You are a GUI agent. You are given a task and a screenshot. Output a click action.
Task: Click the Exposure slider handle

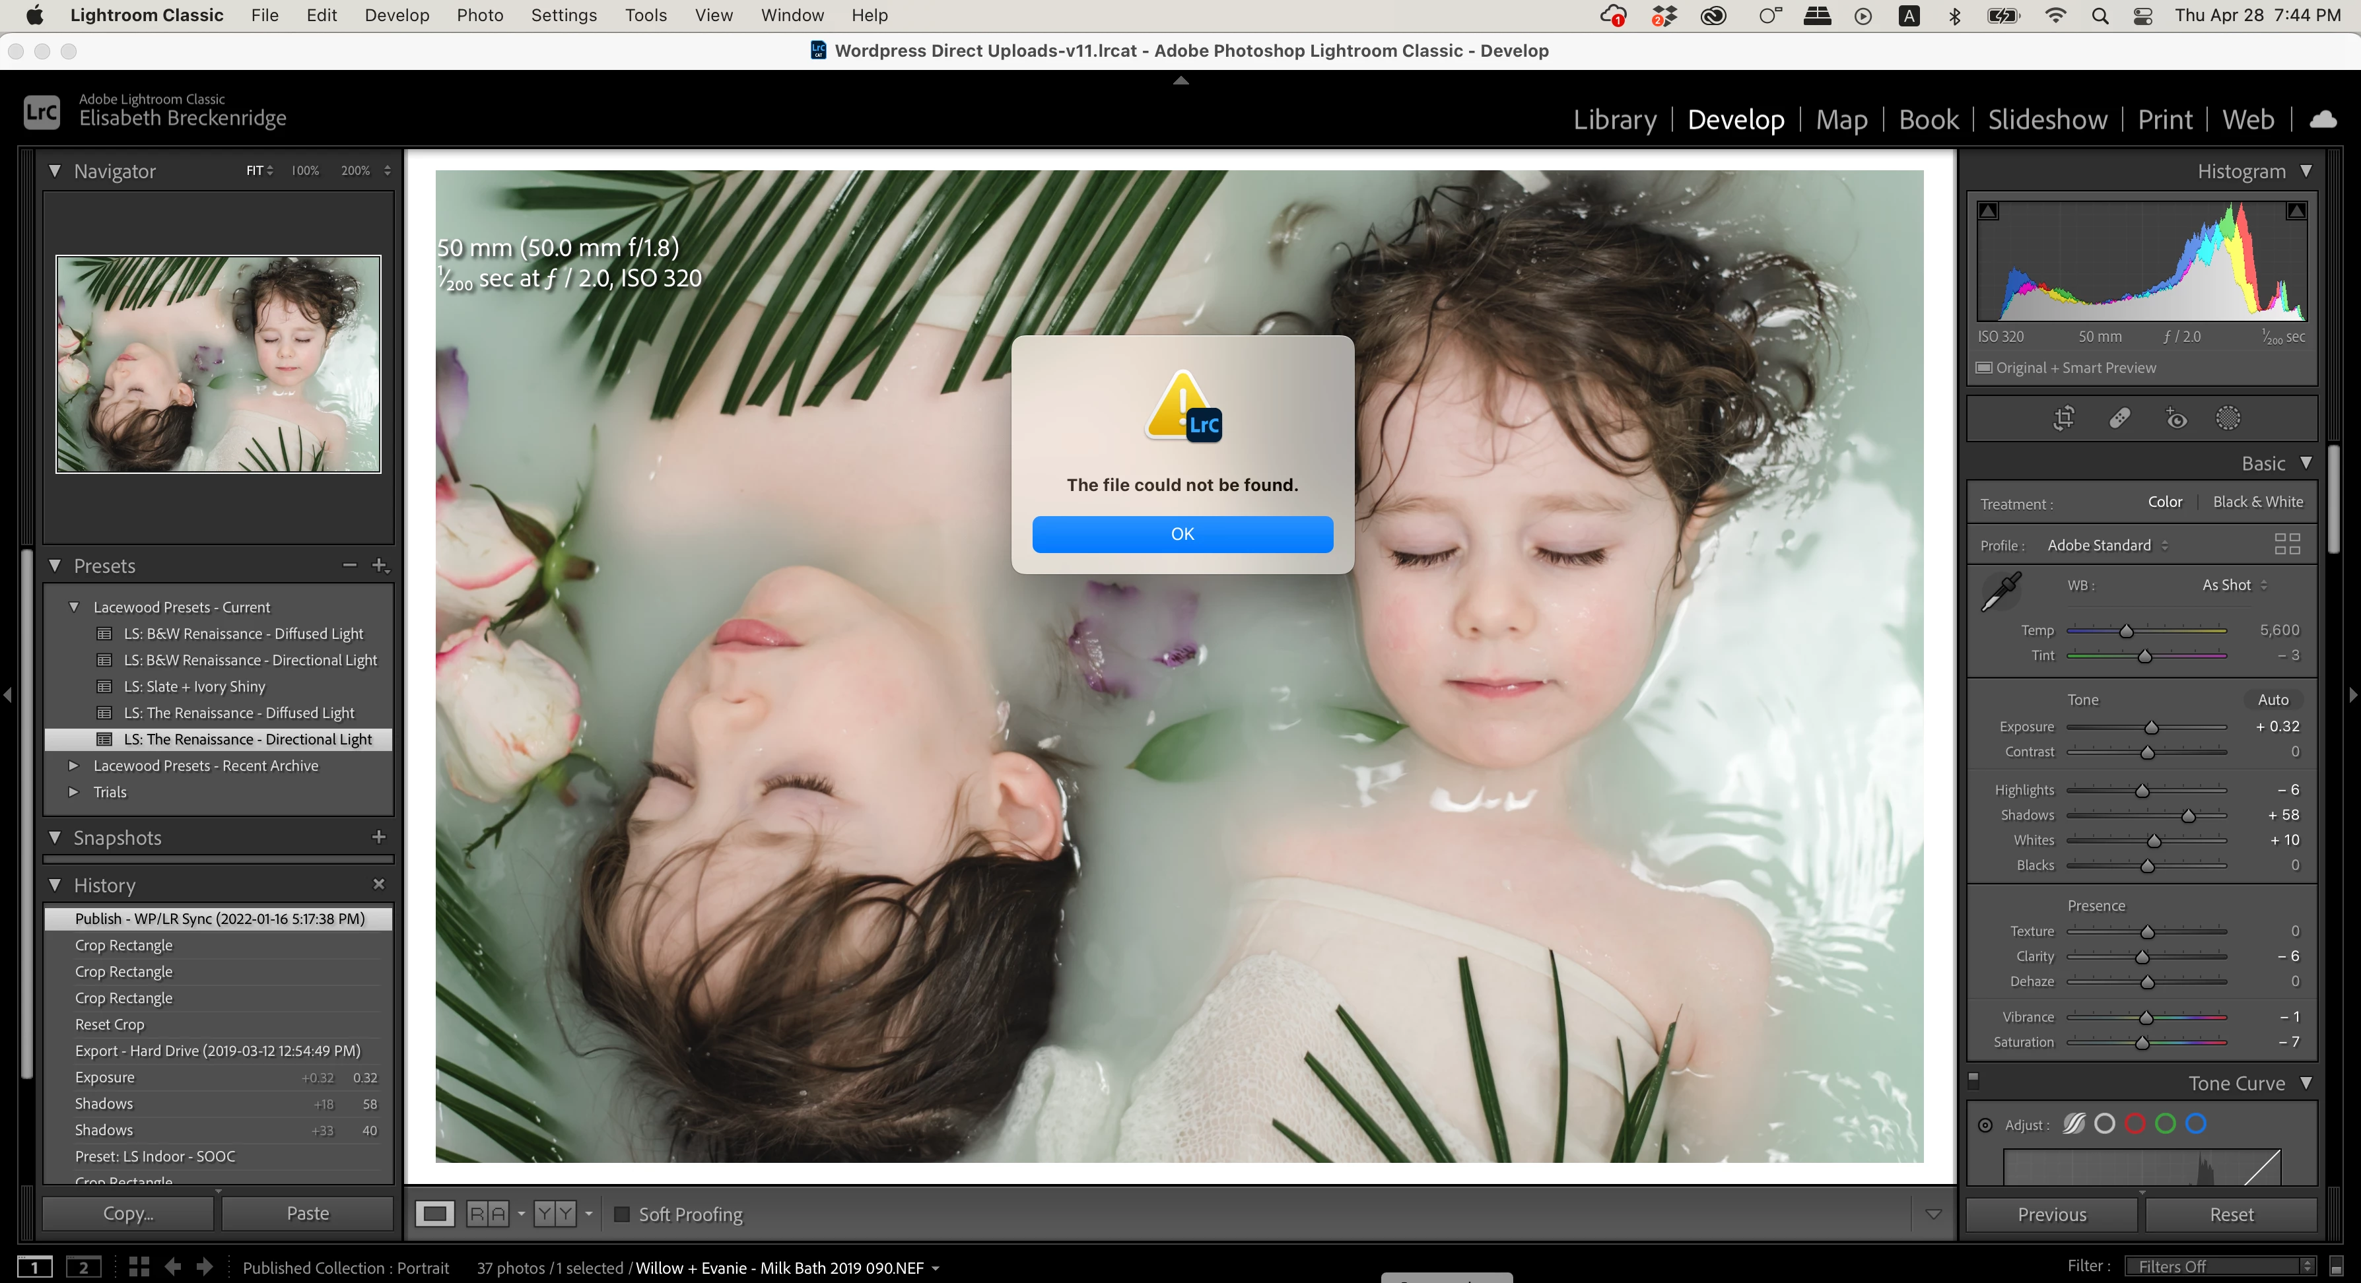tap(2151, 728)
